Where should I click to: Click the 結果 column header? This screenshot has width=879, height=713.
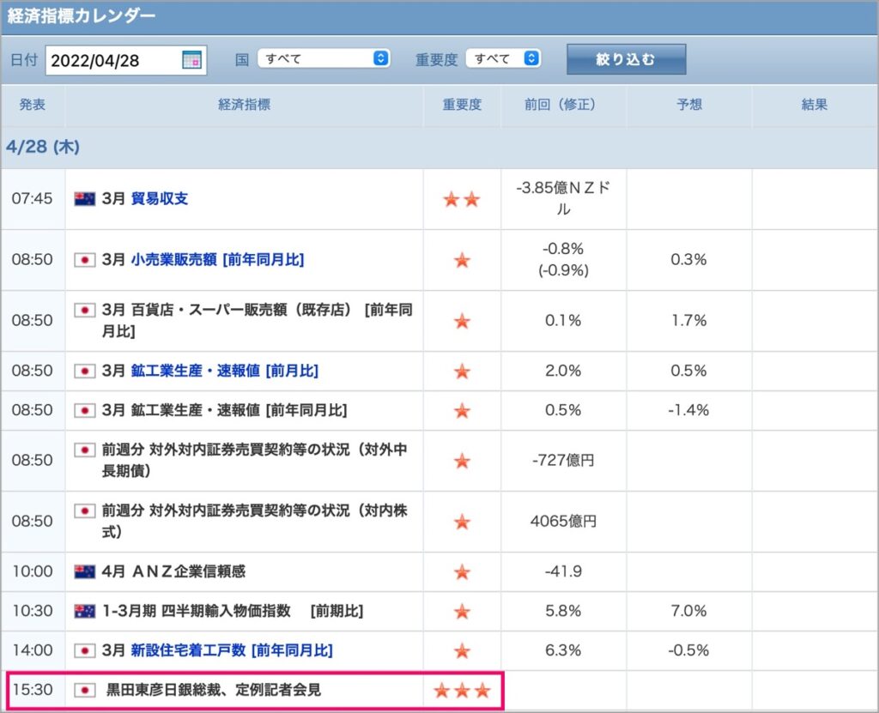pyautogui.click(x=815, y=105)
